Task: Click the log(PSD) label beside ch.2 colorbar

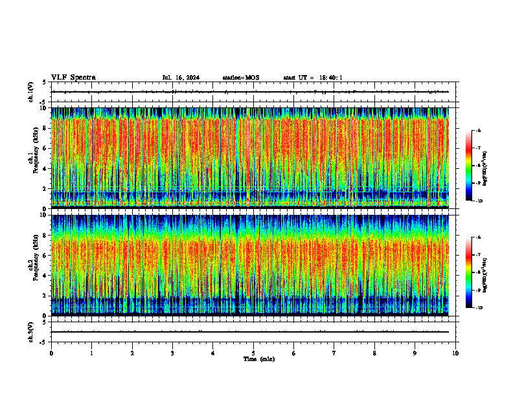Action: pyautogui.click(x=484, y=275)
